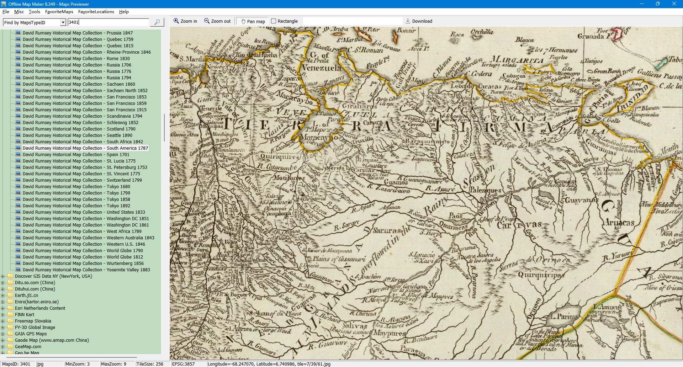Click the folder icon for FINN Kart

point(10,315)
